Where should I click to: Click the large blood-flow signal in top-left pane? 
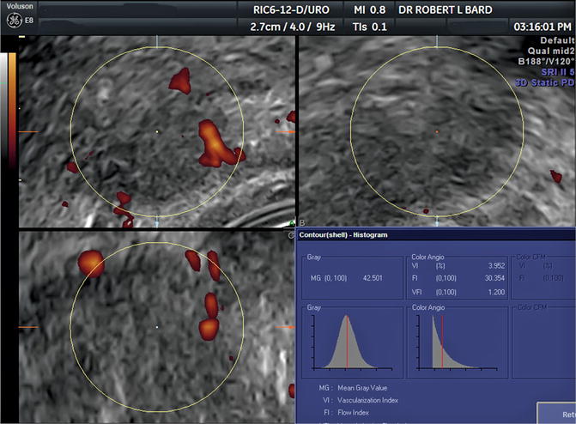point(215,144)
